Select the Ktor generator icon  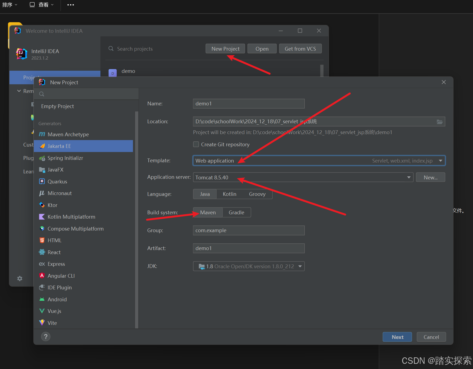[42, 205]
